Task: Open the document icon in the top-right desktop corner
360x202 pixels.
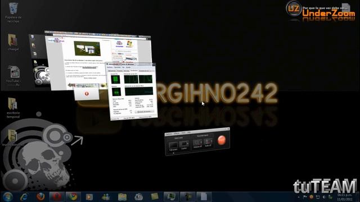Action: pos(345,8)
